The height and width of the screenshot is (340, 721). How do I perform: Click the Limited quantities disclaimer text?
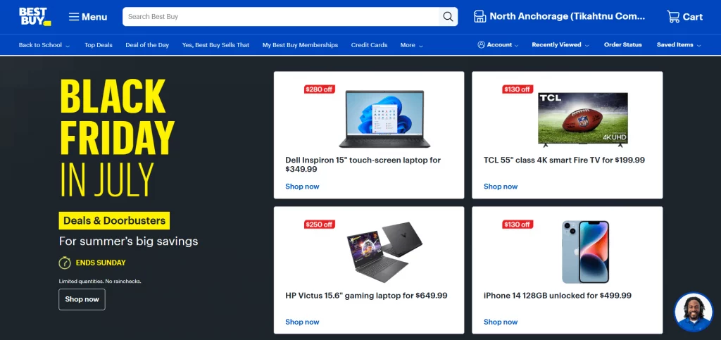pos(100,281)
